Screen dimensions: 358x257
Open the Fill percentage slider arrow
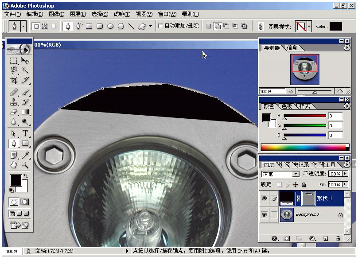[345, 184]
